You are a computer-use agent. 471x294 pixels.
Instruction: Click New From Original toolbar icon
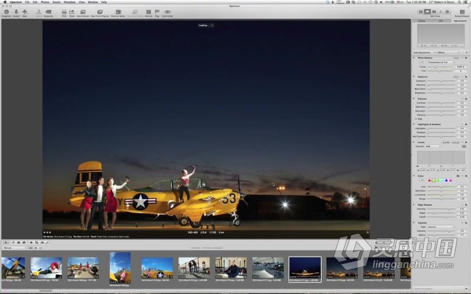pyautogui.click(x=100, y=12)
